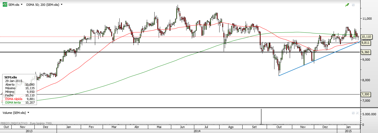Click the 'Fev' month on the time axis
Screen dimensions: 378x133
pyautogui.click(x=91, y=127)
